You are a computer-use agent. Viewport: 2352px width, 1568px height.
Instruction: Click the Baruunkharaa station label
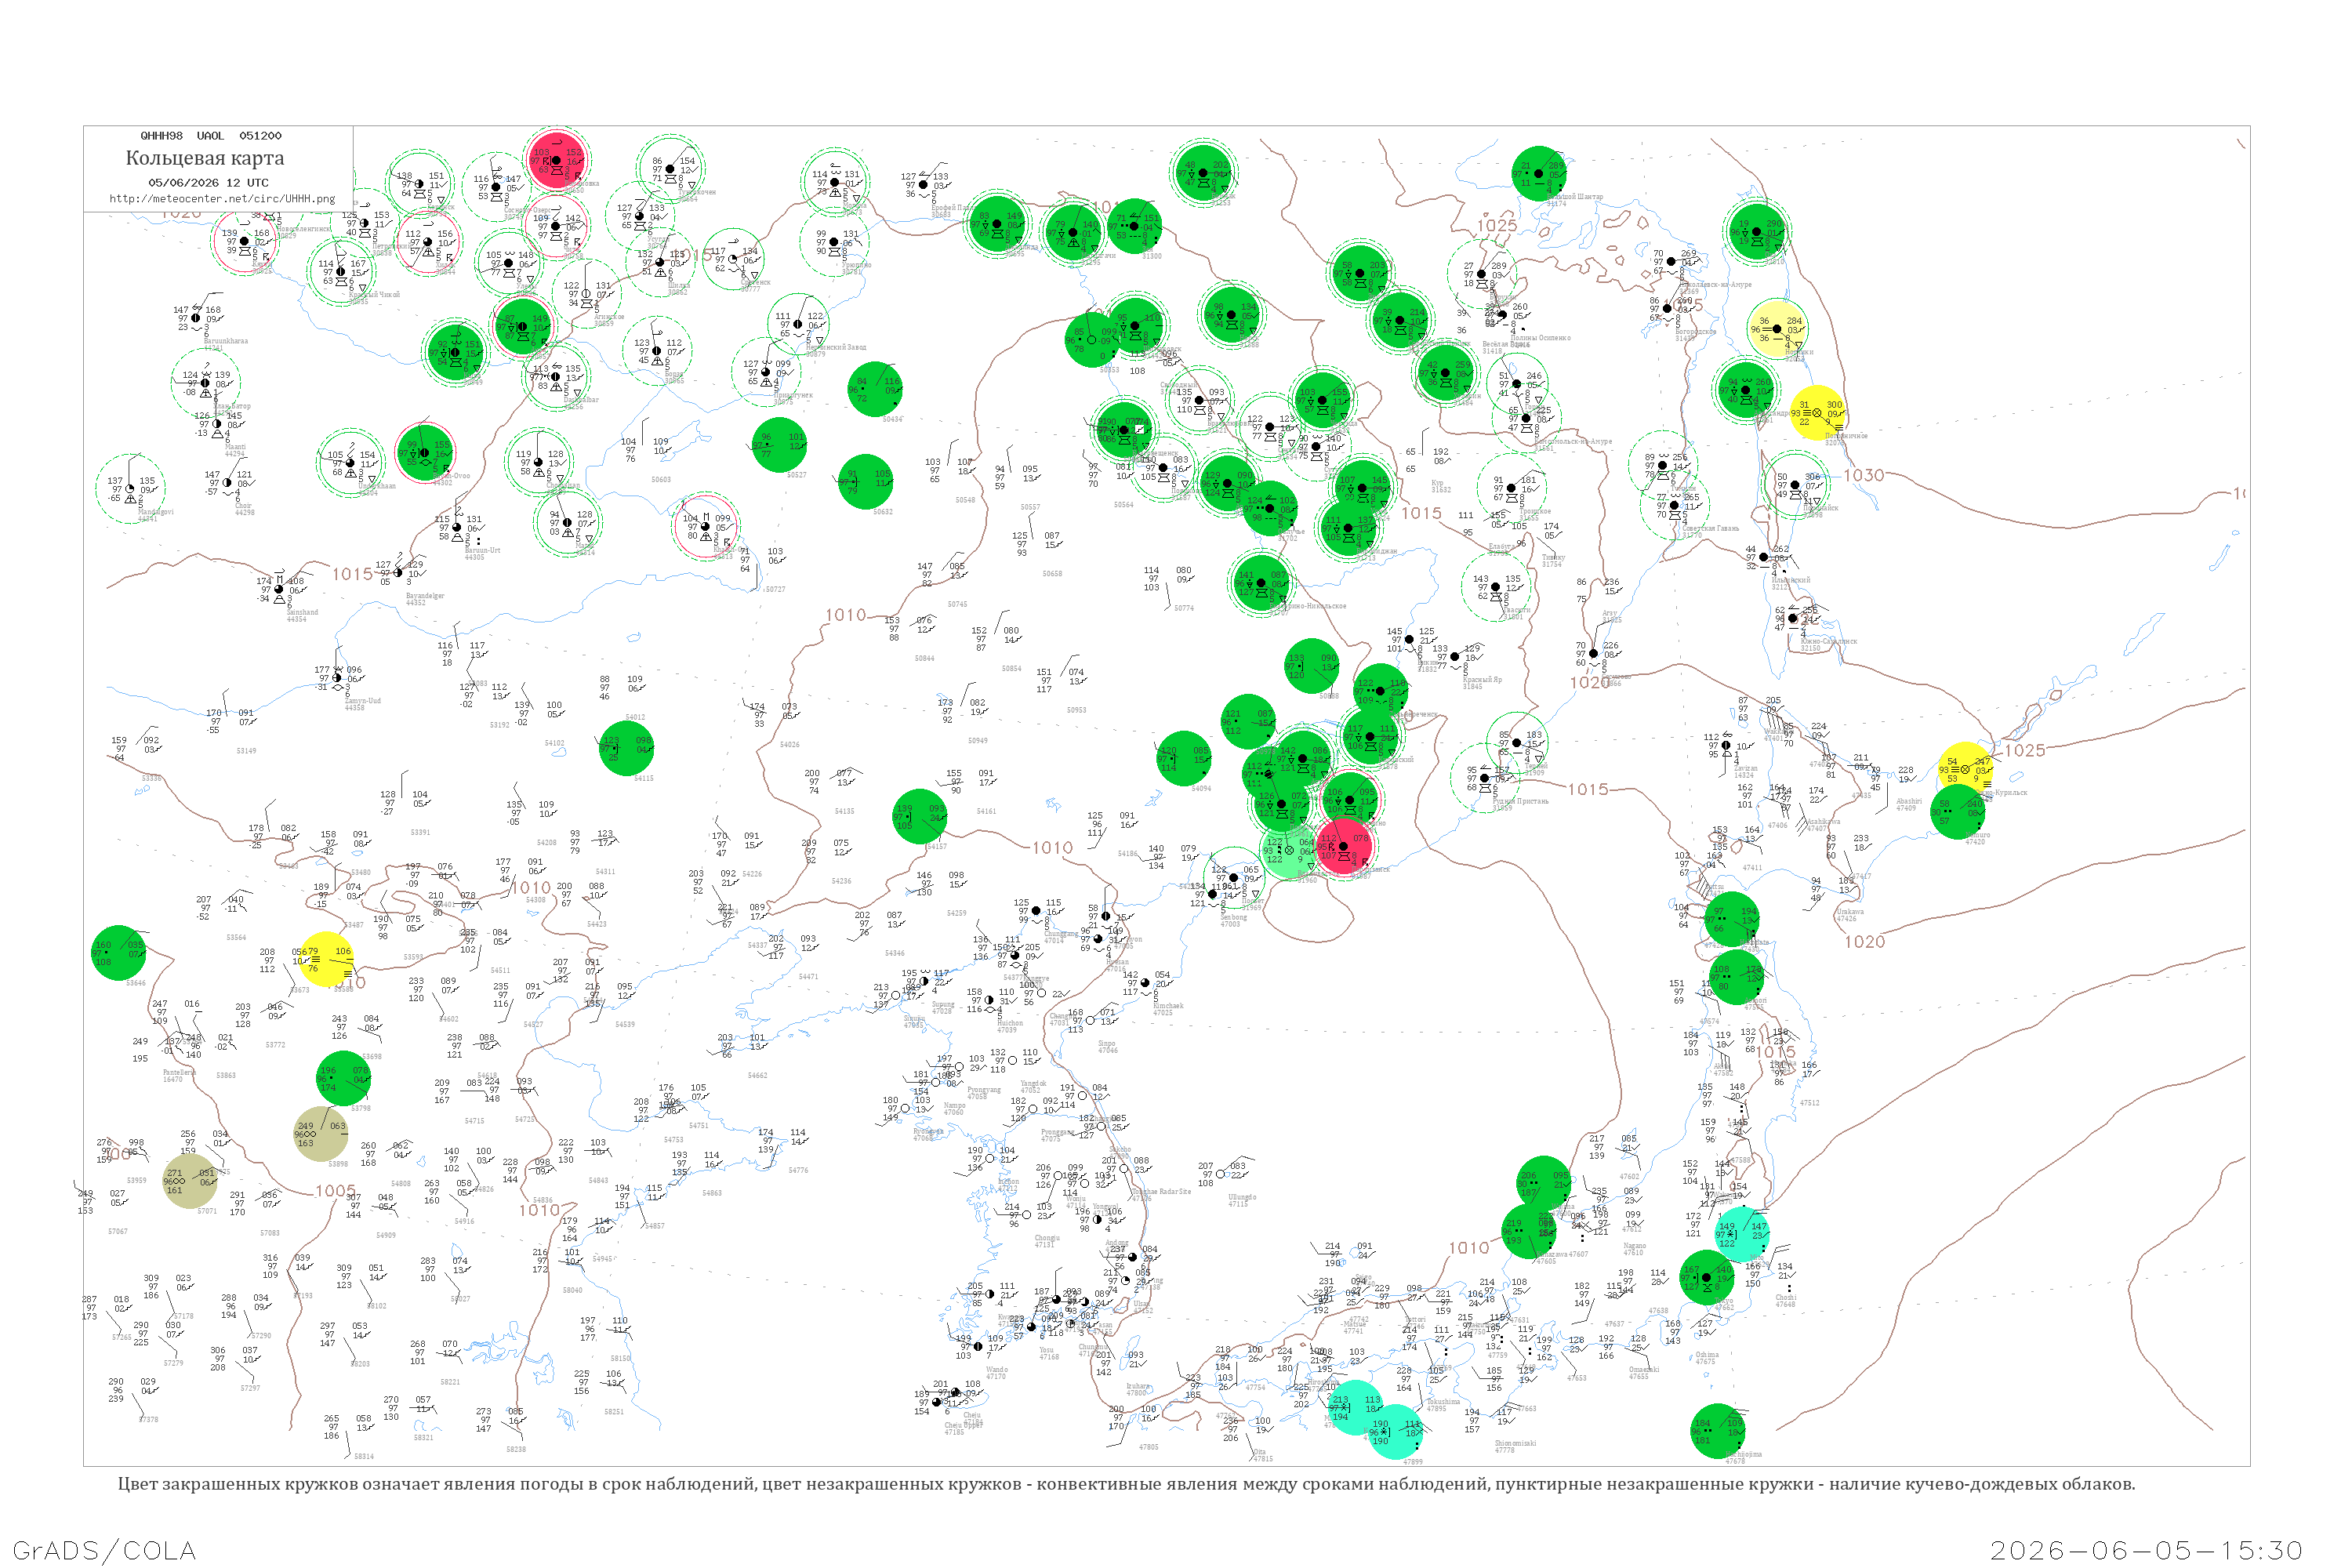click(x=226, y=341)
